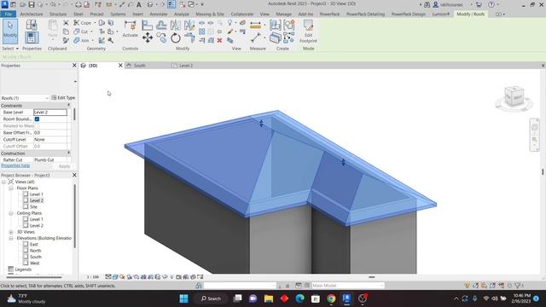The image size is (546, 307).
Task: Open Google Chrome from the taskbar
Action: point(331,298)
